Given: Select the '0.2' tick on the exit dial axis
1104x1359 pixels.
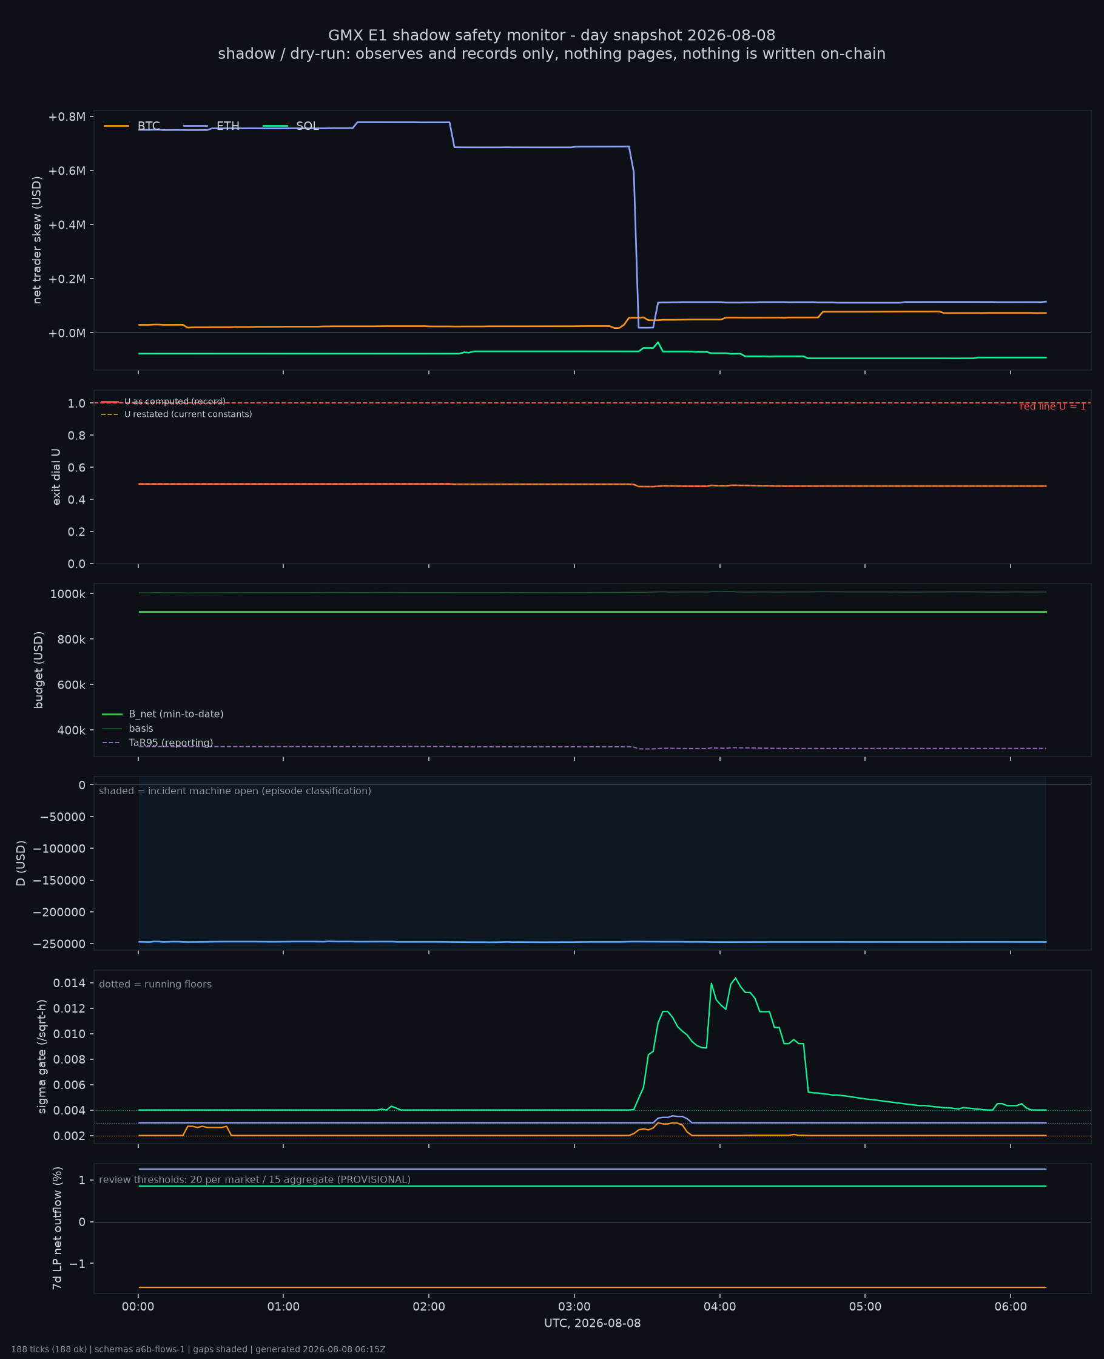Looking at the screenshot, I should [x=77, y=531].
